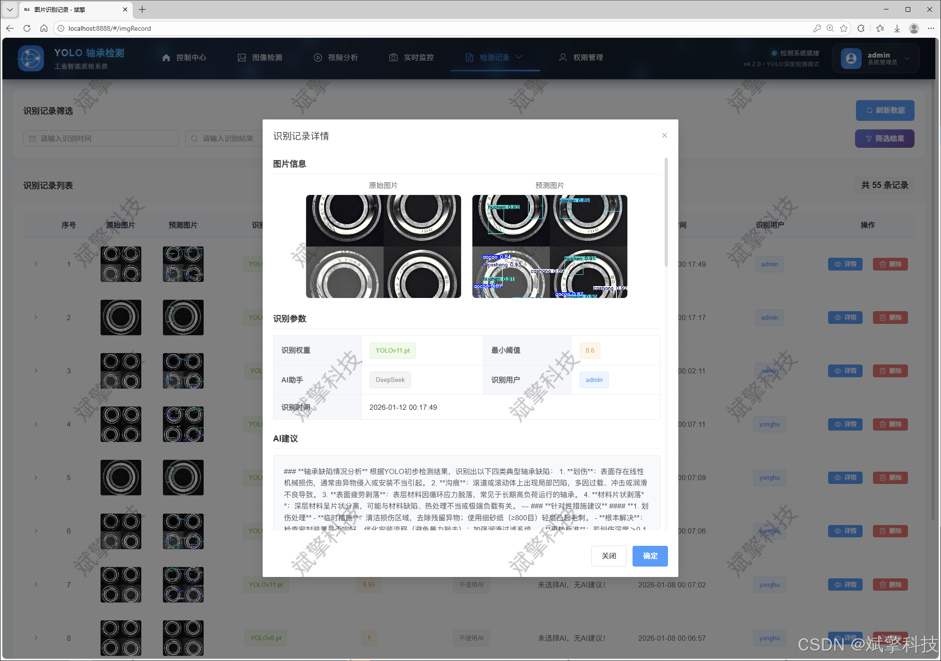The height and width of the screenshot is (661, 941).
Task: Expand the 检测记录 dropdown menu
Action: tap(494, 58)
